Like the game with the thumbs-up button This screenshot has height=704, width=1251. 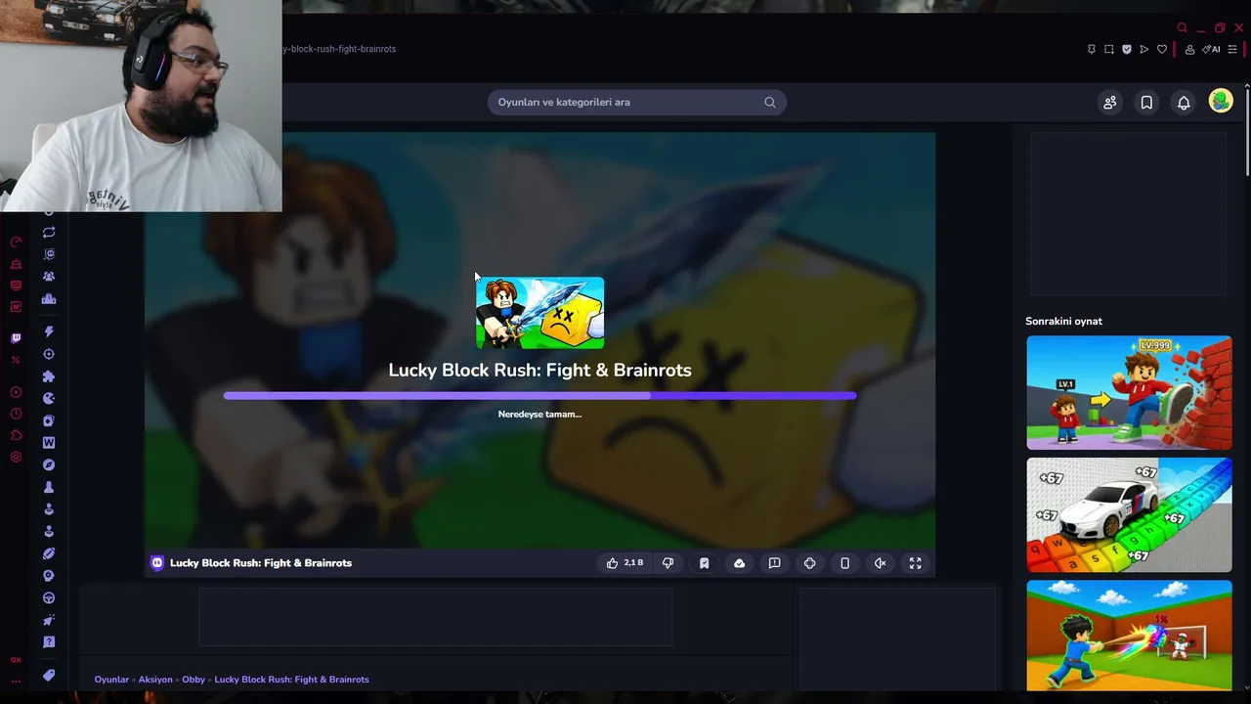(x=625, y=563)
